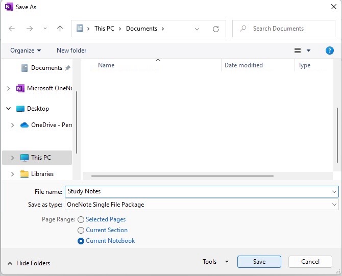Create a New folder

(x=71, y=51)
